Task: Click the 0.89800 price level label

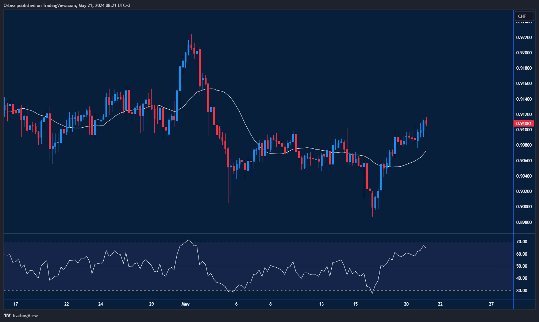Action: point(524,222)
